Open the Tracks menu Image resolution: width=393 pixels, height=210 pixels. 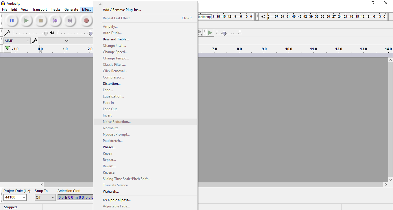(x=55, y=10)
